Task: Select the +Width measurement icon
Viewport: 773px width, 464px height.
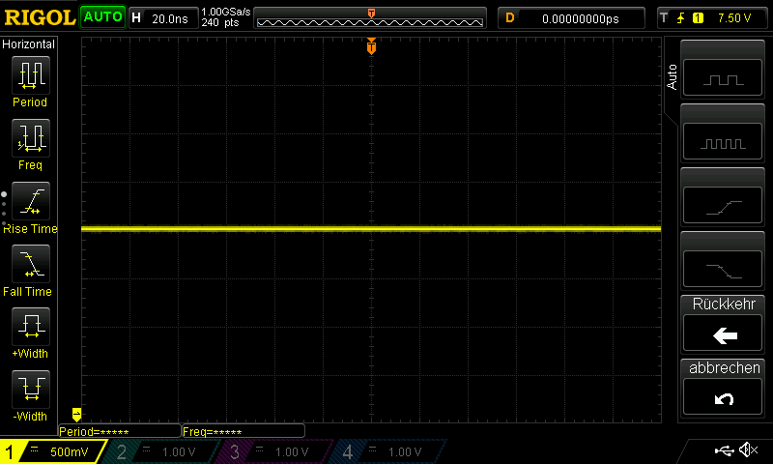Action: pos(31,327)
